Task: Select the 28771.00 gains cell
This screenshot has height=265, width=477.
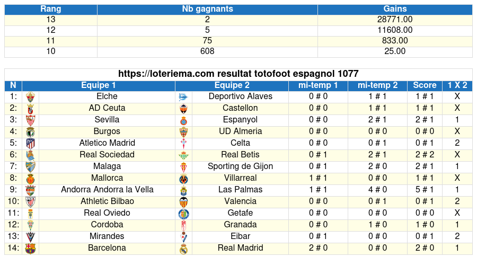Action: [x=395, y=20]
